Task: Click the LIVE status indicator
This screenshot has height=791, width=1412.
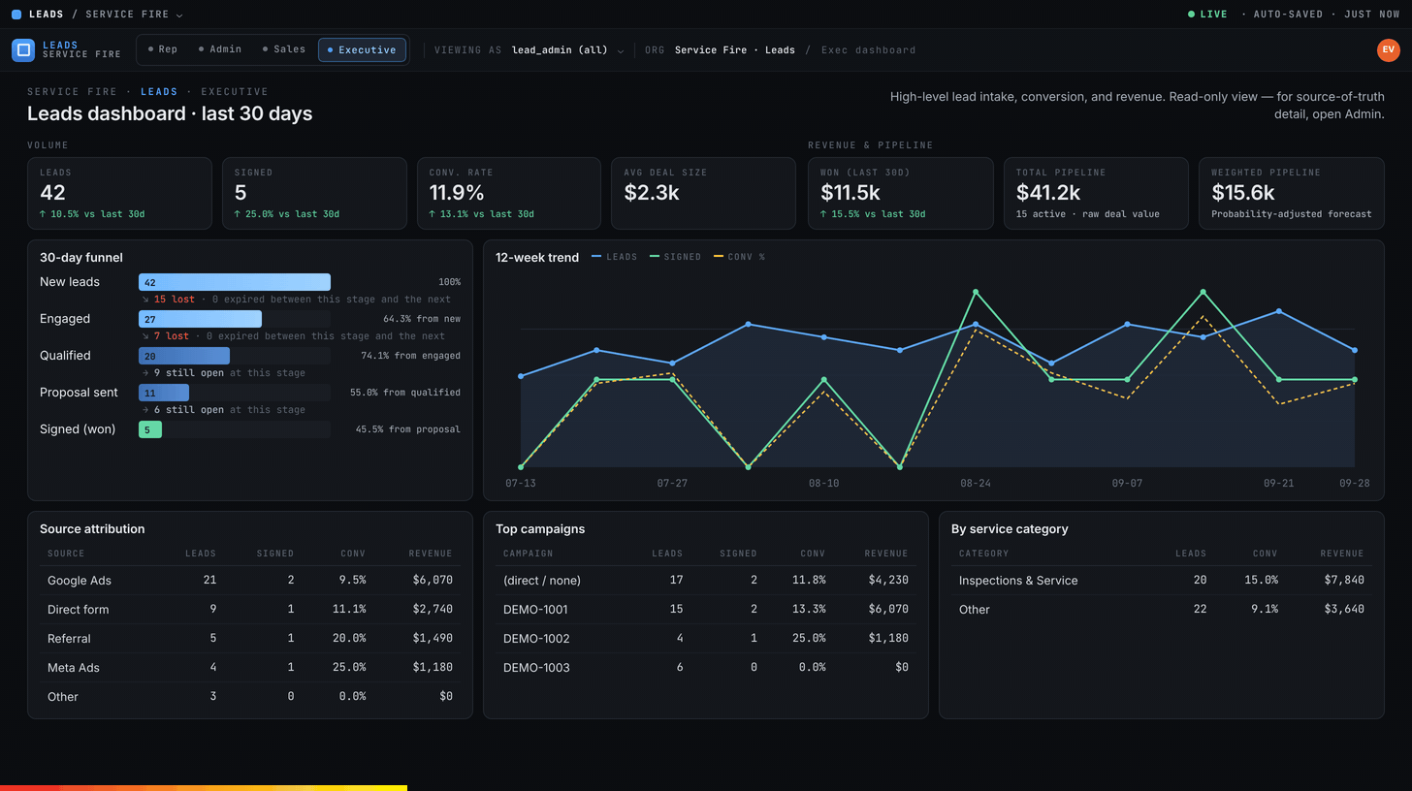Action: (x=1207, y=15)
